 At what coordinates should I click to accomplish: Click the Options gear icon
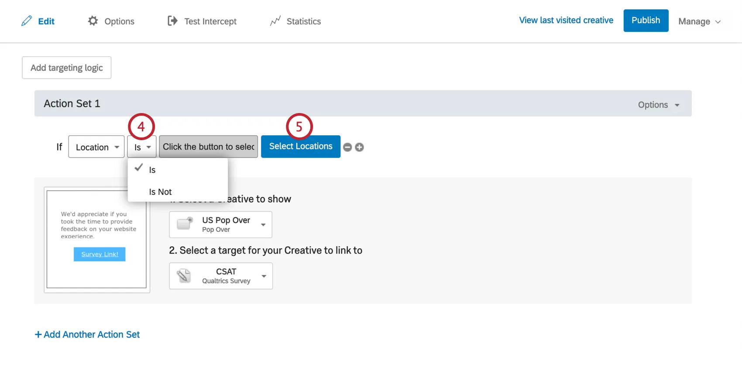click(93, 21)
